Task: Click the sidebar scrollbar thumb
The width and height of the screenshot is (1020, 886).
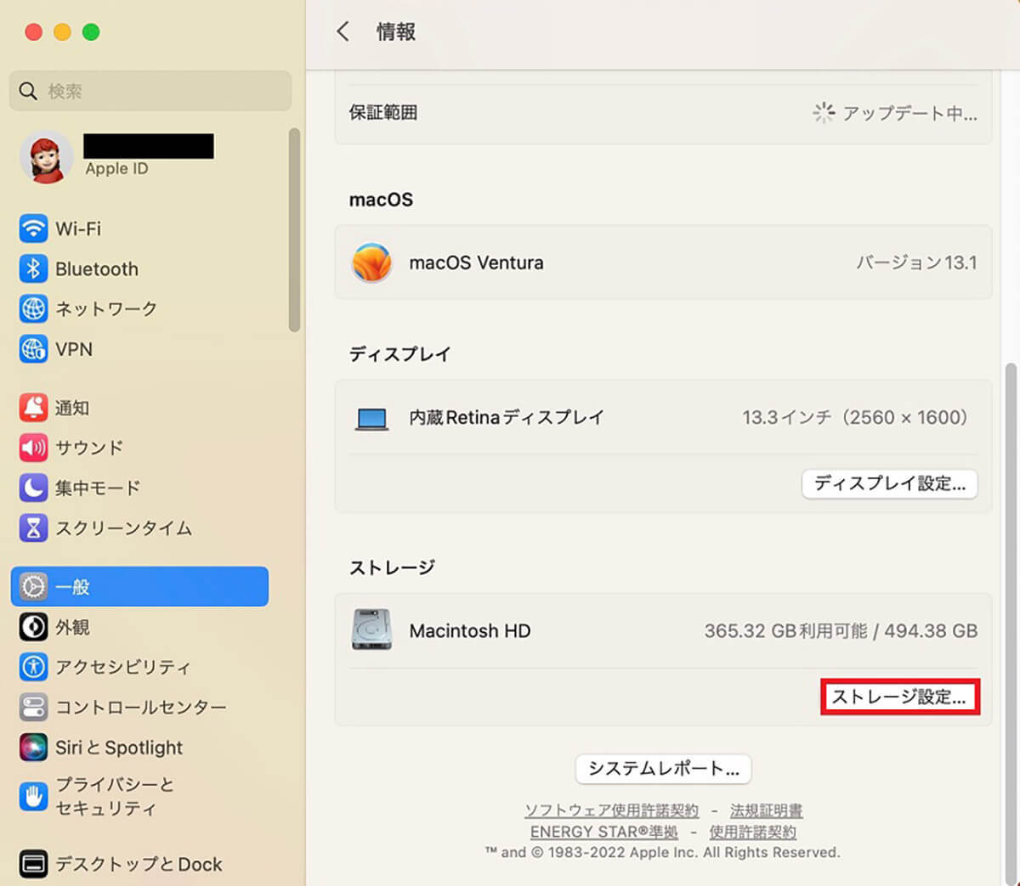Action: click(294, 229)
